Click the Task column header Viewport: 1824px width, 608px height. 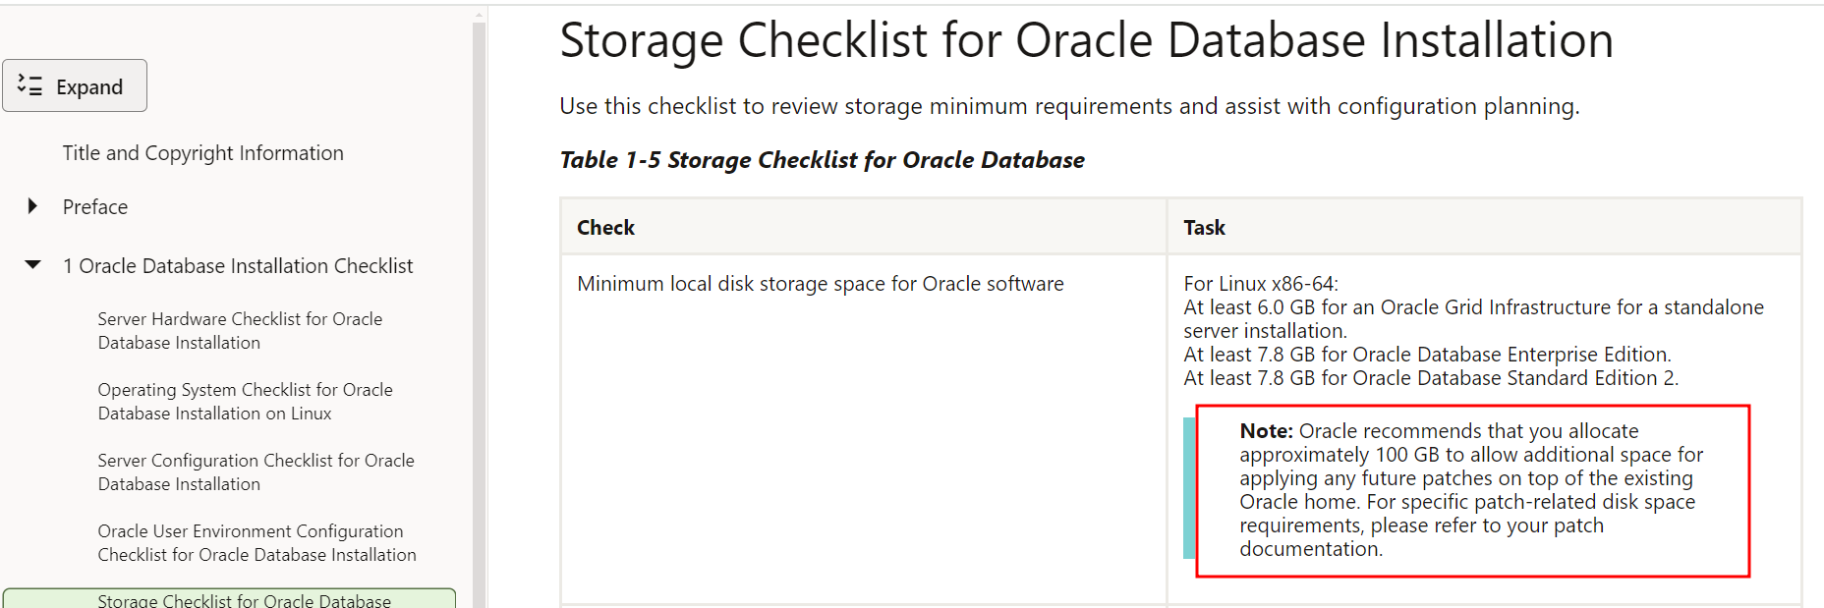point(1204,228)
